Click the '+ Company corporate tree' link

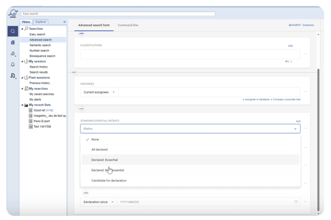click(287, 99)
